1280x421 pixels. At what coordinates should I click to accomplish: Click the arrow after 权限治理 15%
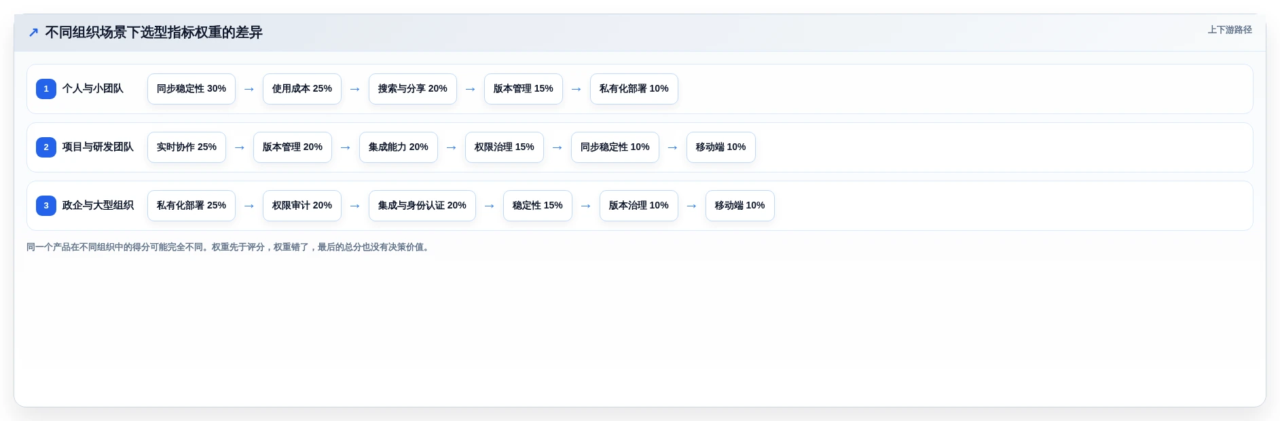pyautogui.click(x=557, y=147)
